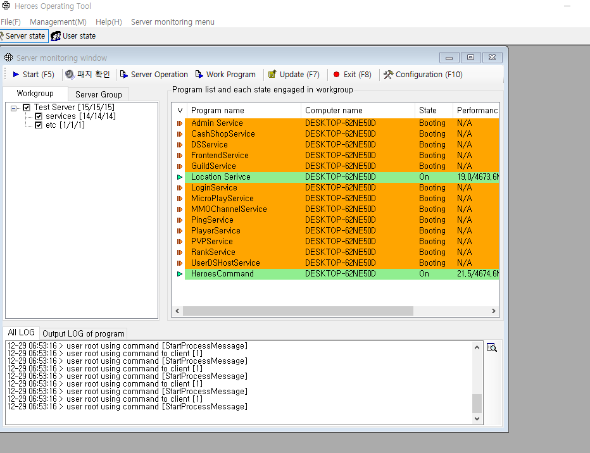Screen dimensions: 590x453
Task: Collapse the Test Server tree node
Action: click(15, 108)
